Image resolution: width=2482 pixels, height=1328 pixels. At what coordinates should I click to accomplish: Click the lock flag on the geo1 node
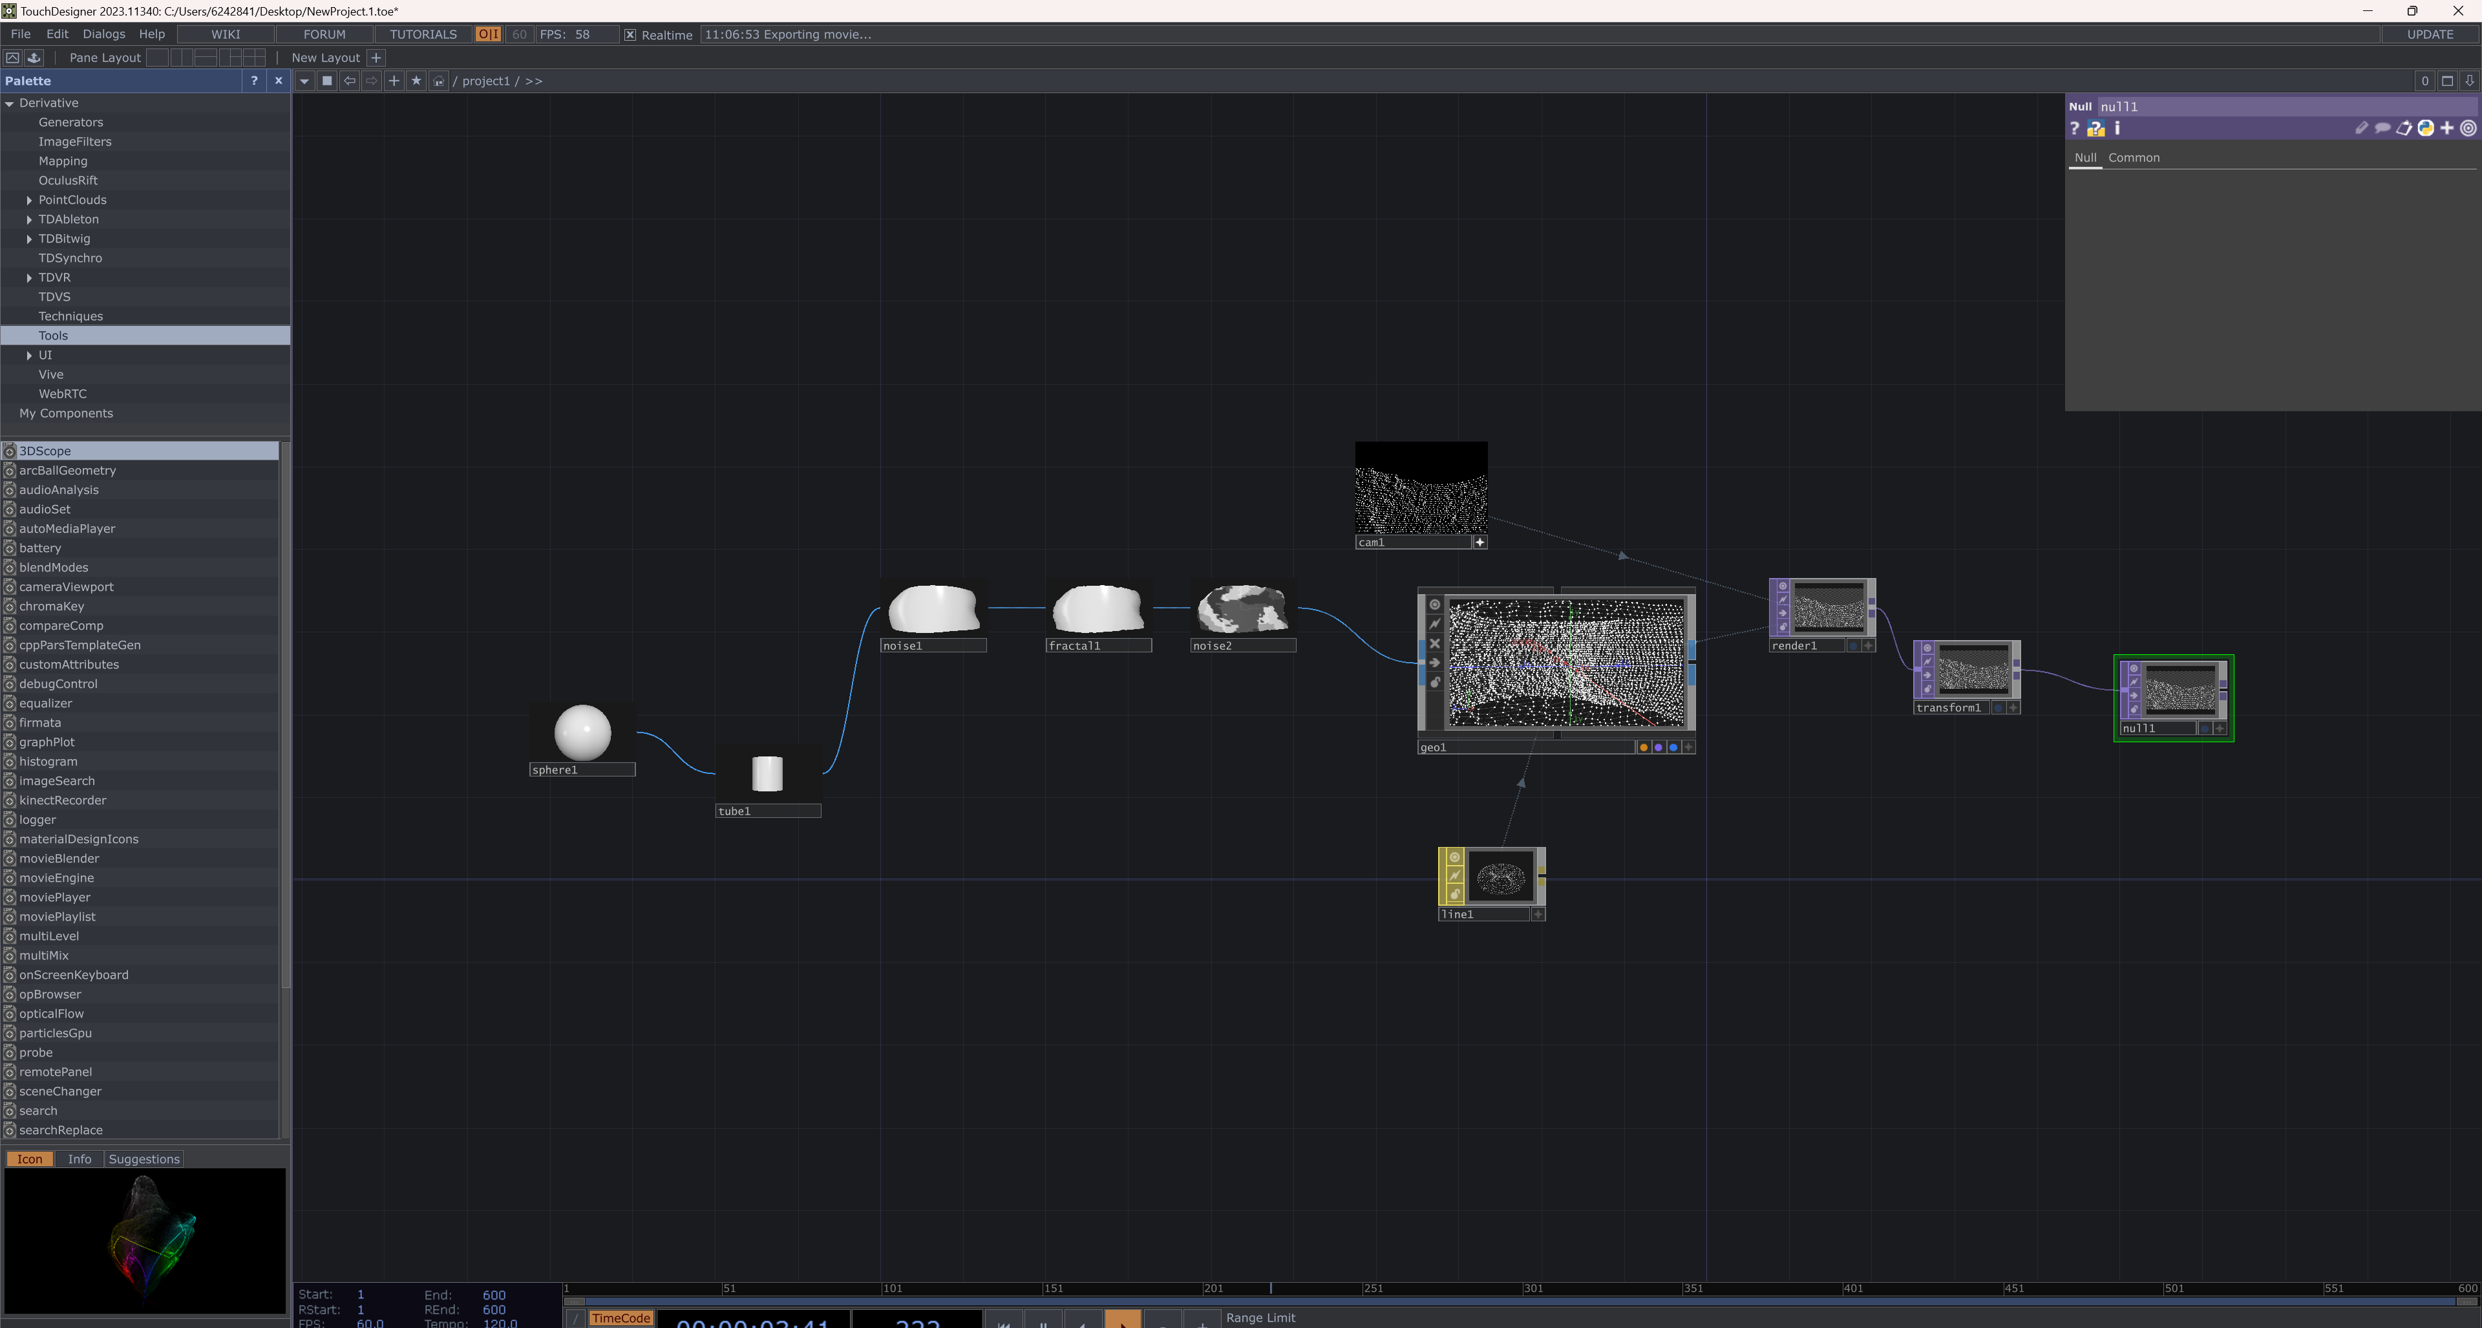pyautogui.click(x=1434, y=682)
